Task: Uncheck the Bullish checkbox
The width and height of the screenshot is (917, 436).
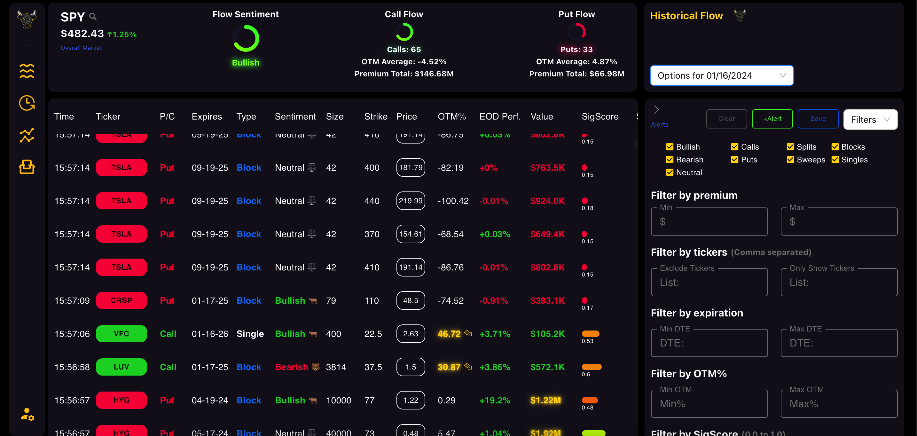Action: [x=670, y=147]
